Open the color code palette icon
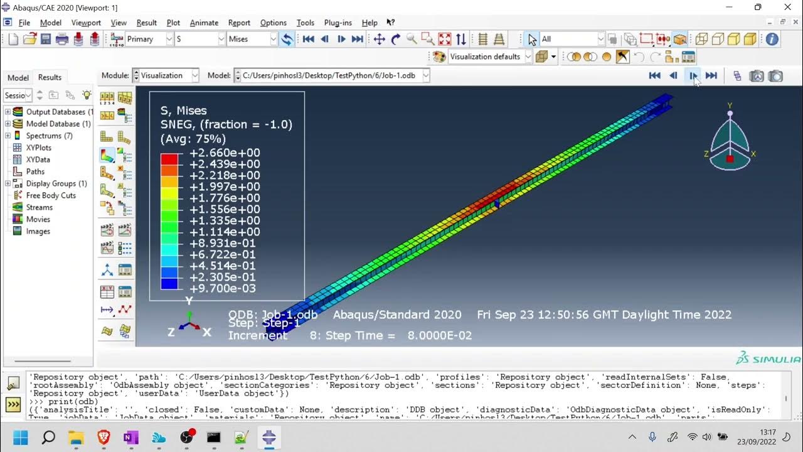803x452 pixels. [x=439, y=56]
